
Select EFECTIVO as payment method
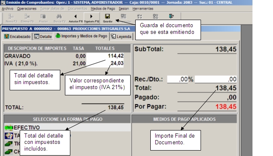click(x=67, y=128)
